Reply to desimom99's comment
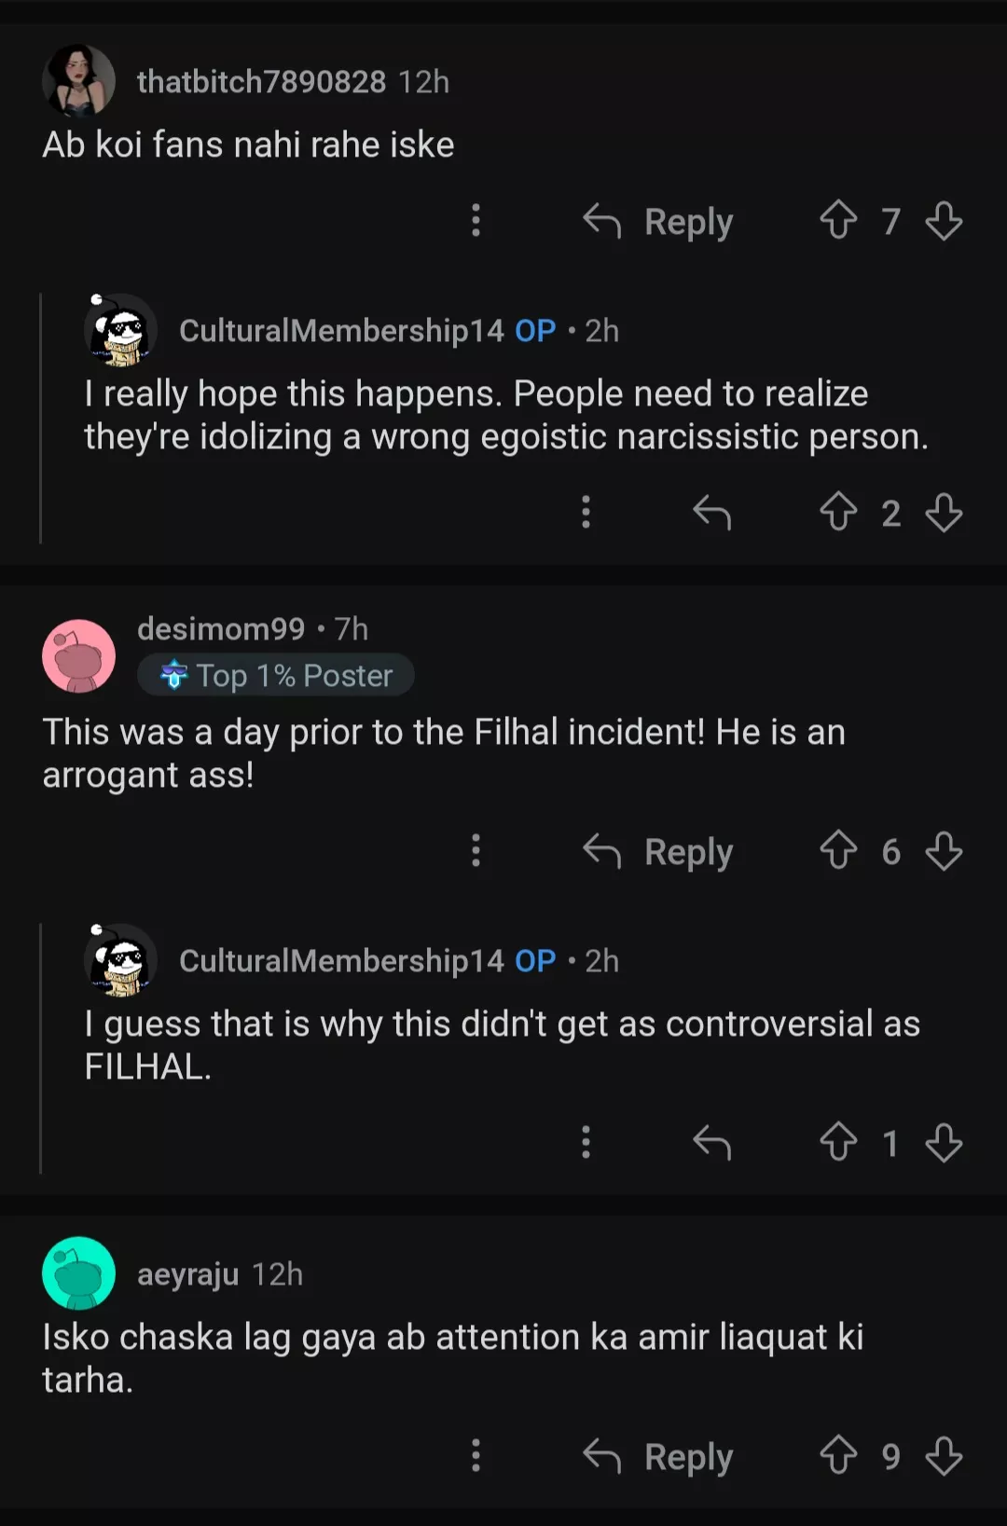 click(x=658, y=851)
